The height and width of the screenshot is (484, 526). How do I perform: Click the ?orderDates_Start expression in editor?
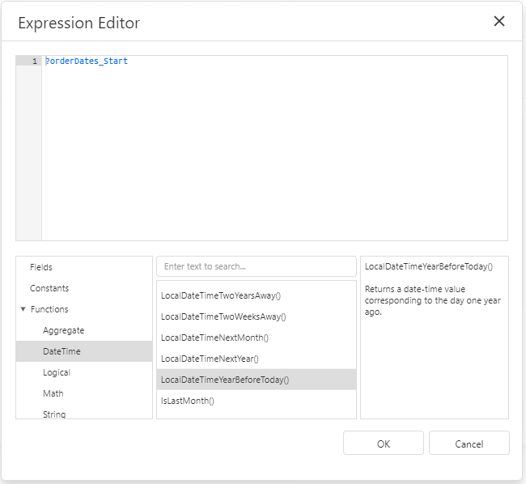click(87, 61)
